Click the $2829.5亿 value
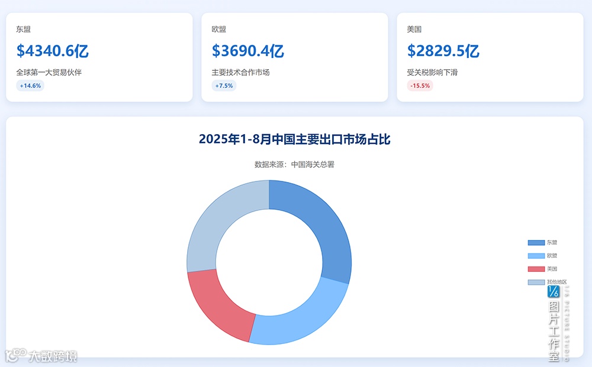592x367 pixels. [x=443, y=51]
